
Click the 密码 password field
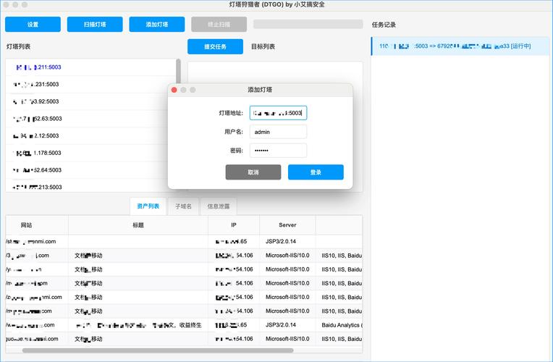pos(278,151)
